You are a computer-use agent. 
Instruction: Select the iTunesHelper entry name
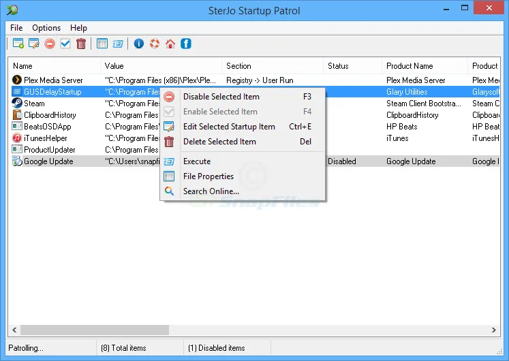pos(46,138)
